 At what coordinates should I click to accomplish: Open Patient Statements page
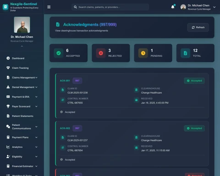click(x=22, y=116)
